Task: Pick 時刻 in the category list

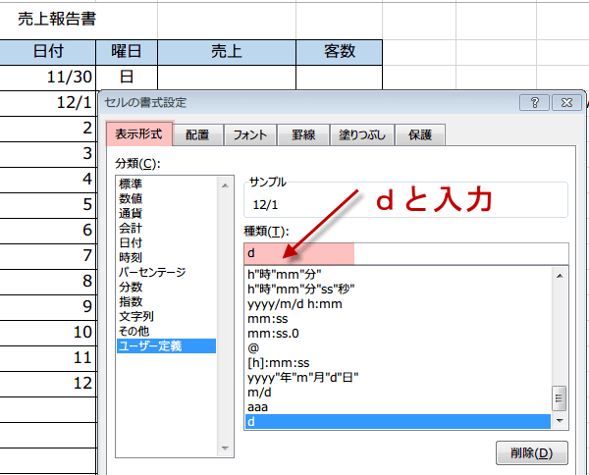Action: (167, 257)
